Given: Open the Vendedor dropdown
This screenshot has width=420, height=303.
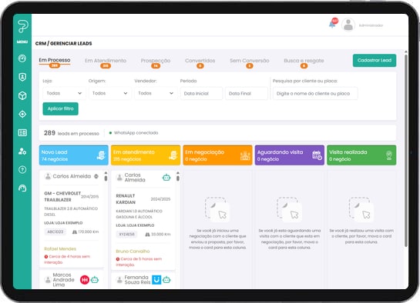Looking at the screenshot, I should pyautogui.click(x=156, y=93).
